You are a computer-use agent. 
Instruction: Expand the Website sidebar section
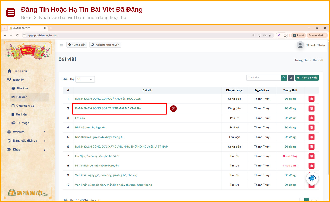27,132
